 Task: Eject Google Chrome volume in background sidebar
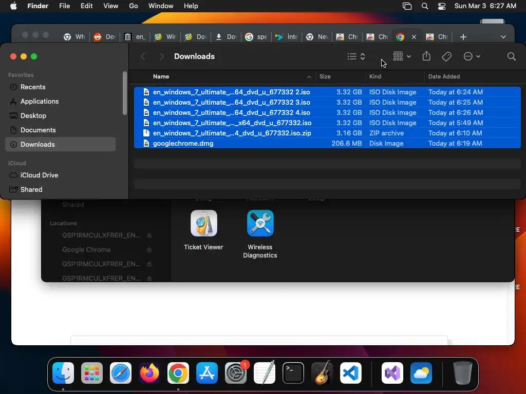pyautogui.click(x=149, y=250)
